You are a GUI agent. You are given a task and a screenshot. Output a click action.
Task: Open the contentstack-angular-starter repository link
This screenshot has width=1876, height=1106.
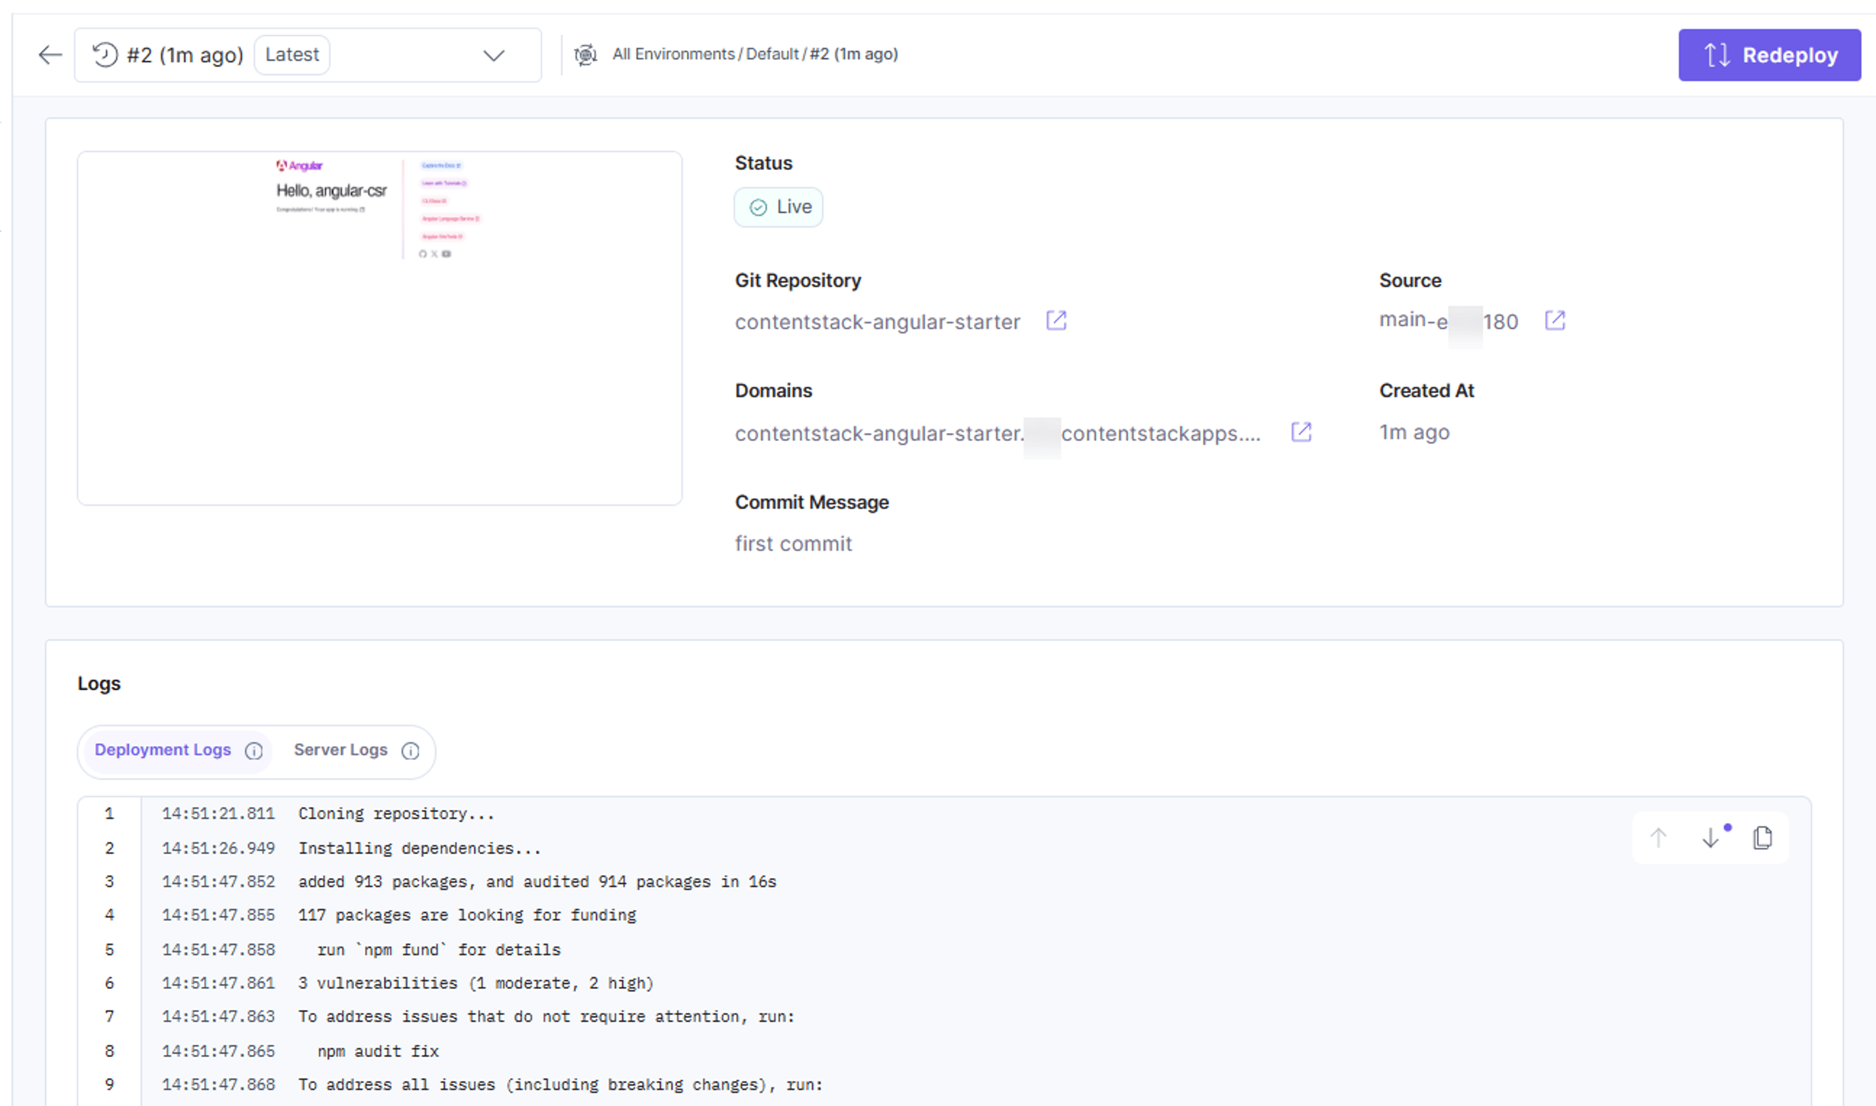pos(877,322)
